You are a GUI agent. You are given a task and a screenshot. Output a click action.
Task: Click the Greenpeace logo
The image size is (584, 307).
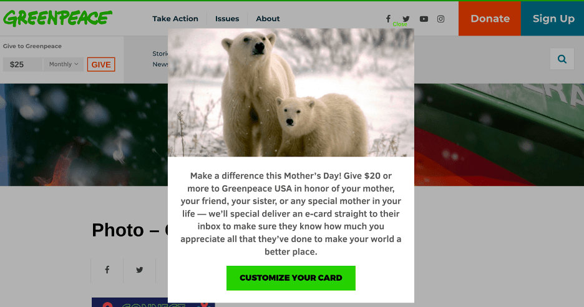point(58,18)
